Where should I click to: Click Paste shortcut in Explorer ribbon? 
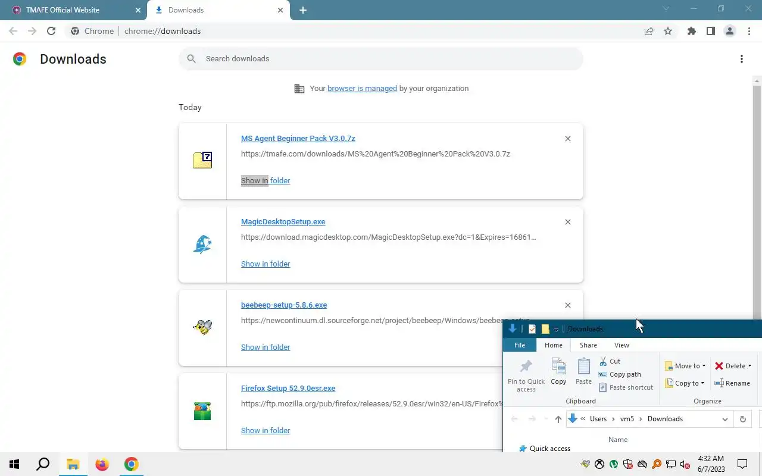626,387
